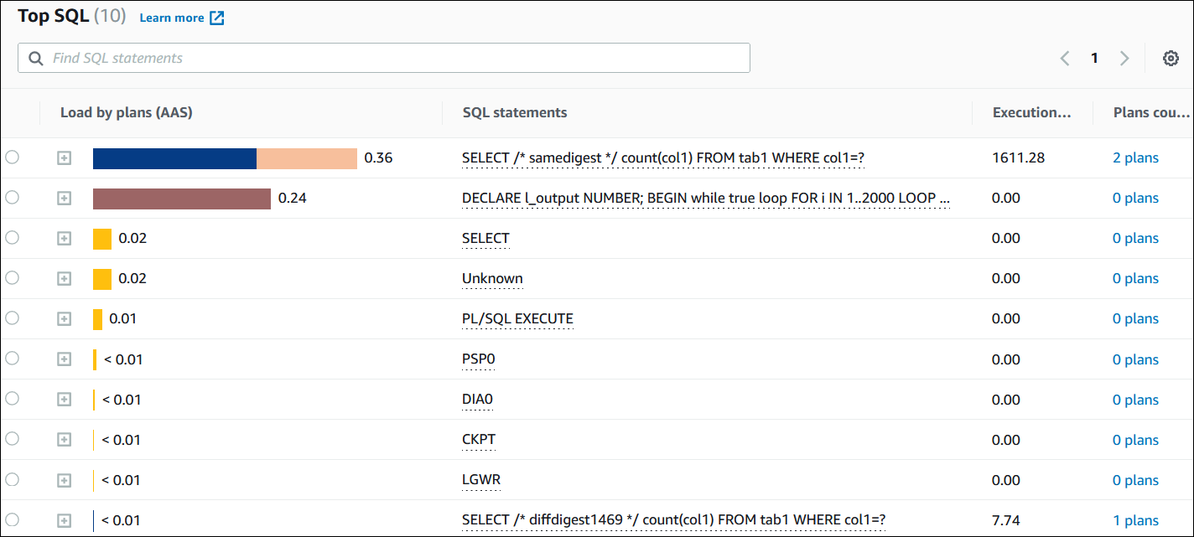Expand the DECLARE l_output row plus icon
Image resolution: width=1194 pixels, height=537 pixels.
(x=64, y=198)
